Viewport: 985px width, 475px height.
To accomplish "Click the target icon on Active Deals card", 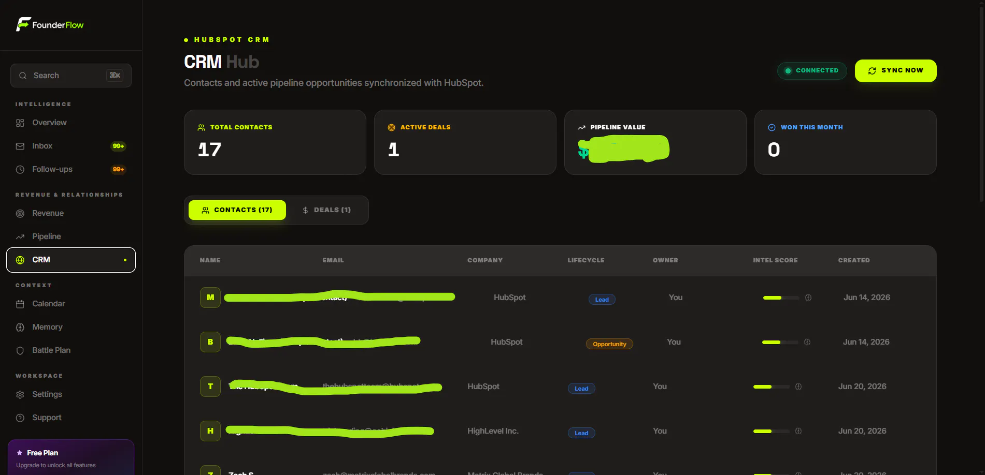I will (x=392, y=127).
